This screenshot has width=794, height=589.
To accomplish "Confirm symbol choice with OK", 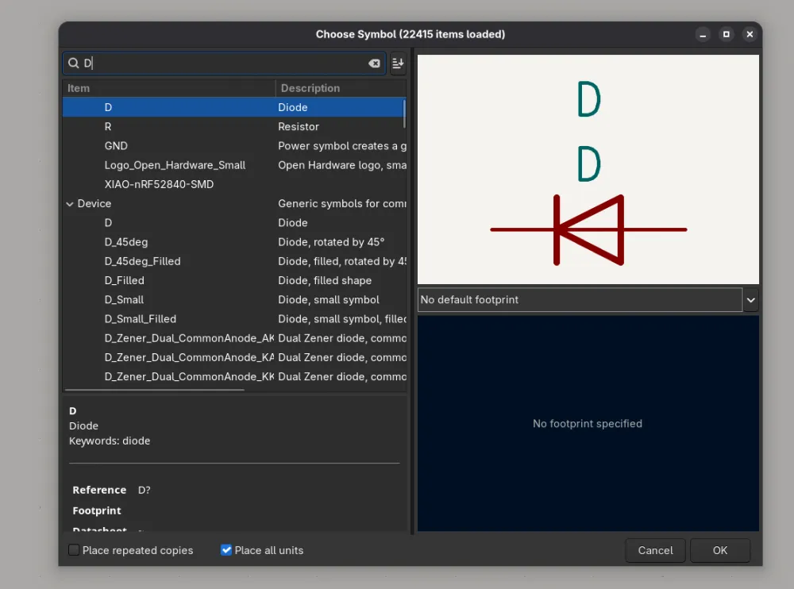I will tap(719, 550).
